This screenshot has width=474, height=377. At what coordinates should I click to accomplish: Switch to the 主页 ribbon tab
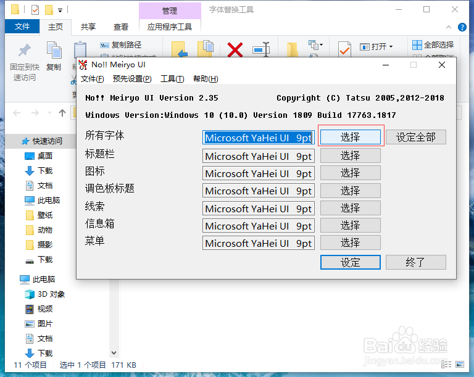tap(56, 27)
